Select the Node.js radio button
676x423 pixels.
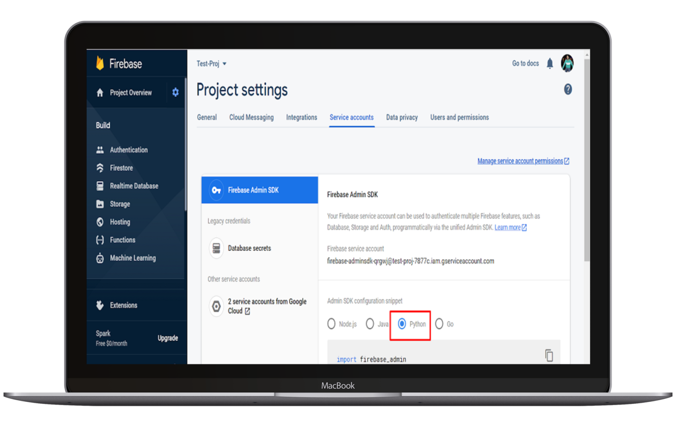331,324
